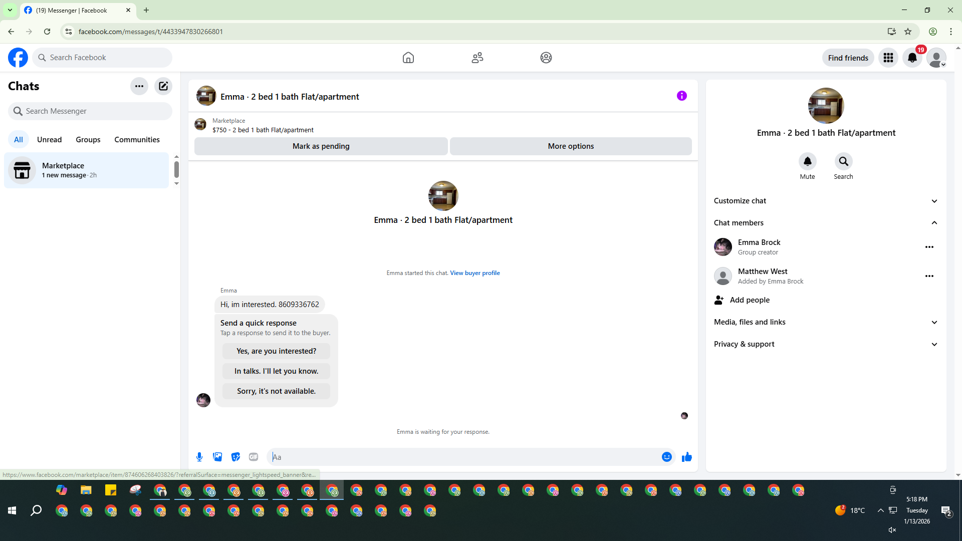The image size is (962, 541).
Task: Open Facebook notifications bell
Action: click(x=912, y=58)
